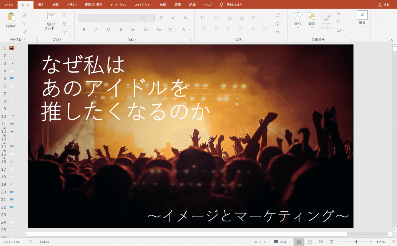
Task: Open the スライド ショー menu tab
Action: point(143,5)
